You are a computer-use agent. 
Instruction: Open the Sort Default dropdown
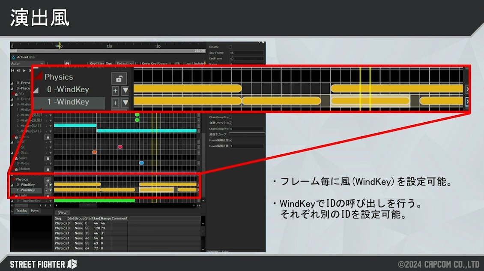click(x=124, y=63)
